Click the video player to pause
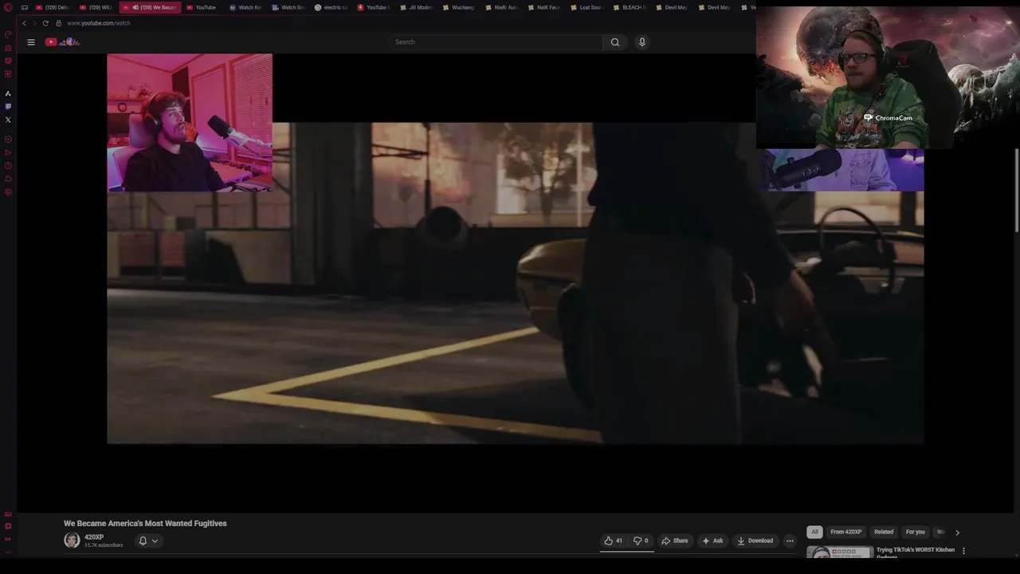The image size is (1020, 574). point(515,283)
